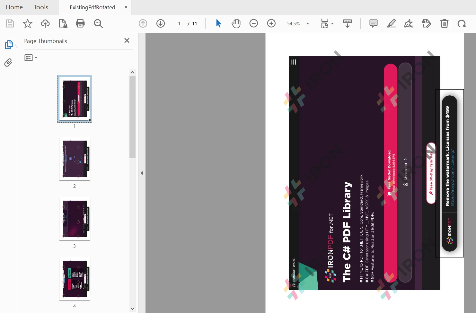Click thumbnail panel scroll down arrow
This screenshot has width=476, height=313.
point(132,309)
